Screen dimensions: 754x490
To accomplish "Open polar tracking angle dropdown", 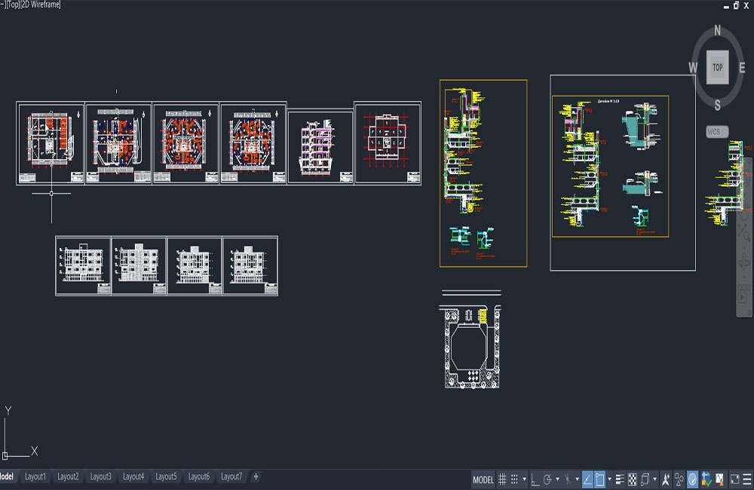I will point(557,479).
